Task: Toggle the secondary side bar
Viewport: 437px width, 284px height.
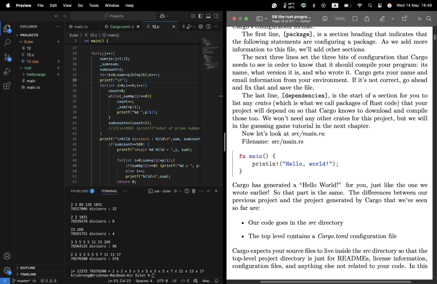Action: [216, 16]
